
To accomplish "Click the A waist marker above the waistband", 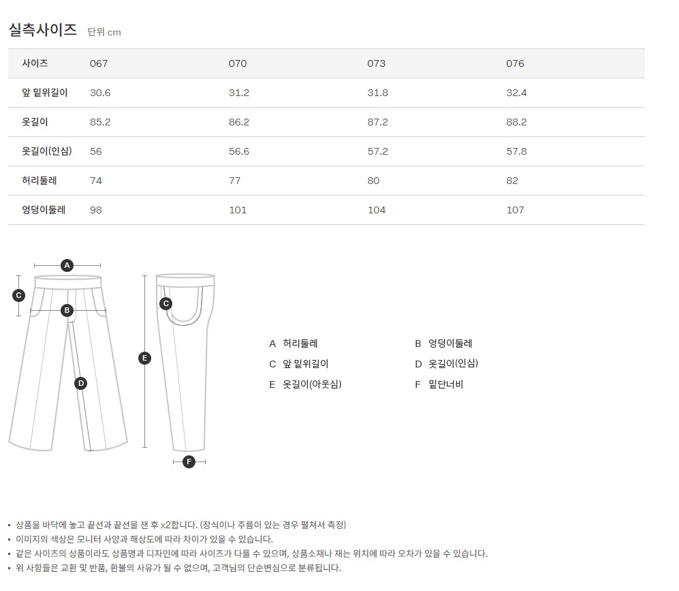I will click(x=67, y=265).
